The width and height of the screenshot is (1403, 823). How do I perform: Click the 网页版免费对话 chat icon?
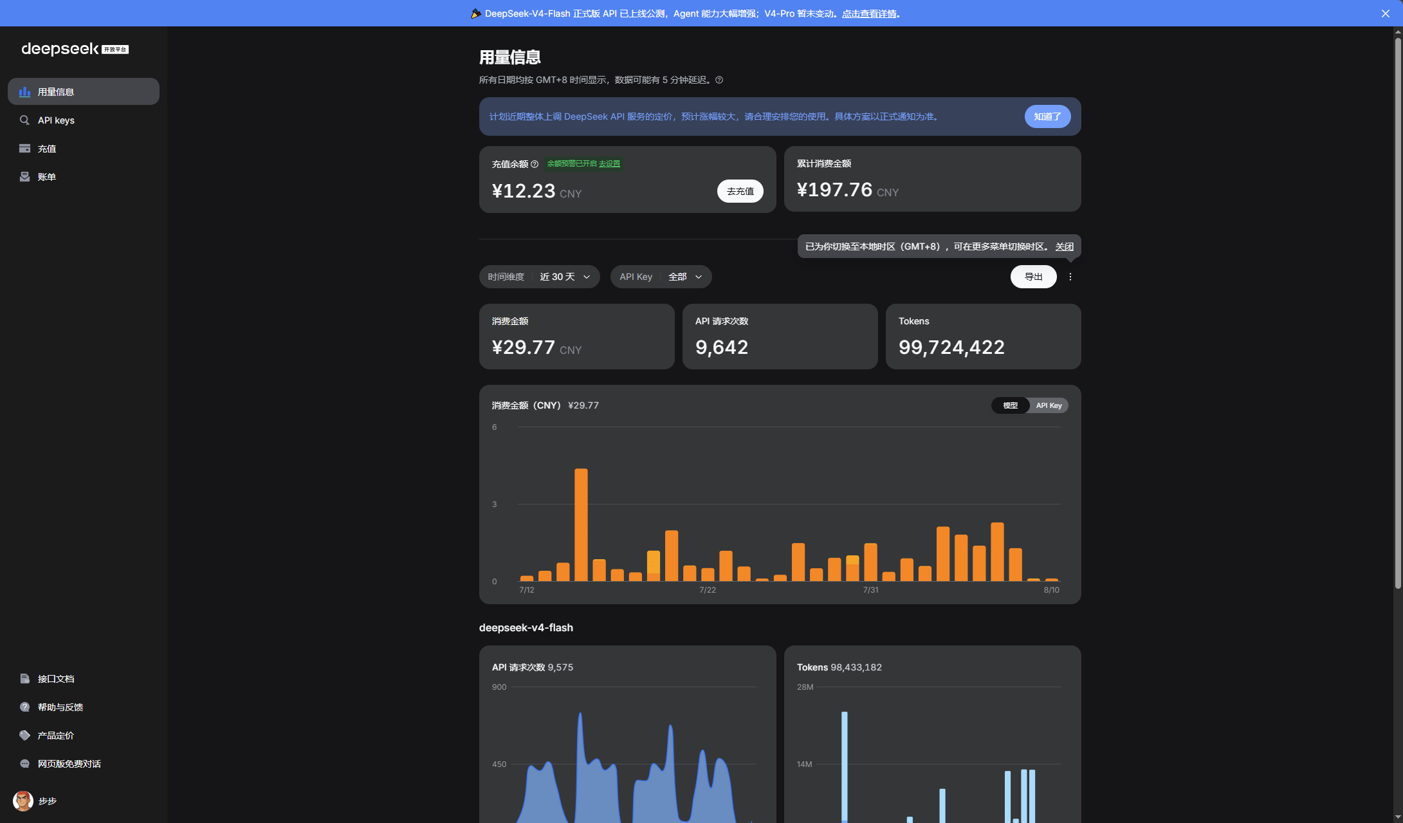(x=24, y=764)
